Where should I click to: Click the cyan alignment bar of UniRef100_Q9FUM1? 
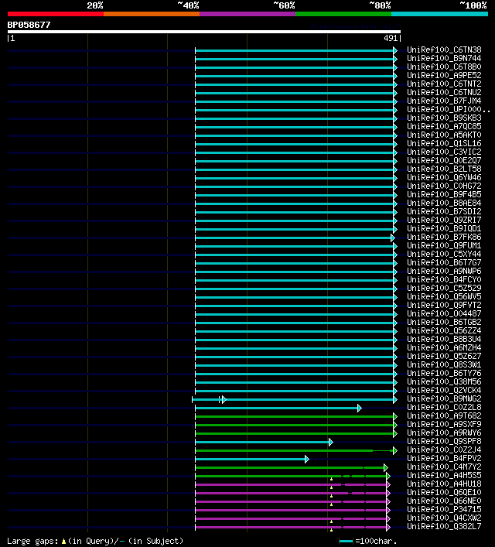point(294,246)
